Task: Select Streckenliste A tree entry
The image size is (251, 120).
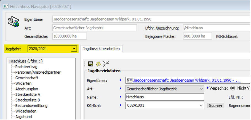Action: tap(28, 94)
